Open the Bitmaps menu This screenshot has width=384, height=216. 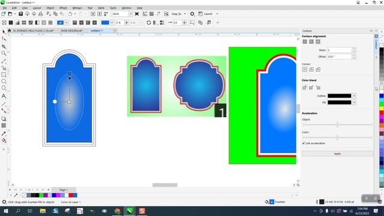[77, 8]
